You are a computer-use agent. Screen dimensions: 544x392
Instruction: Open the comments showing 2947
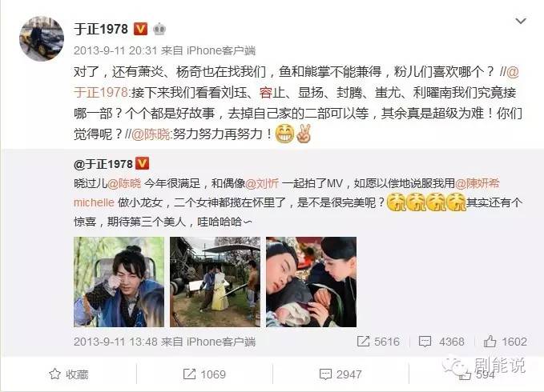point(341,374)
